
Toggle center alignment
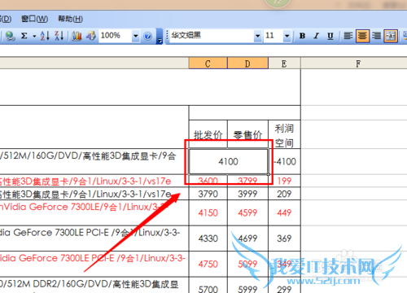(362, 36)
